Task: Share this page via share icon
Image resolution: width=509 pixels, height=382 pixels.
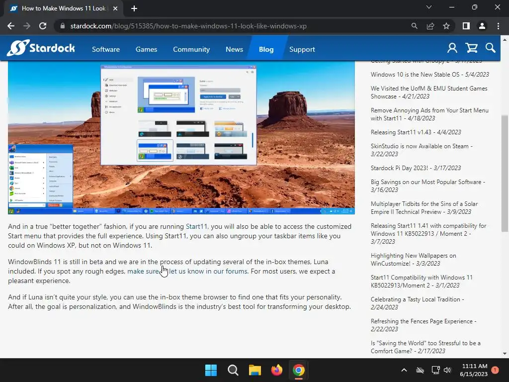Action: click(430, 26)
